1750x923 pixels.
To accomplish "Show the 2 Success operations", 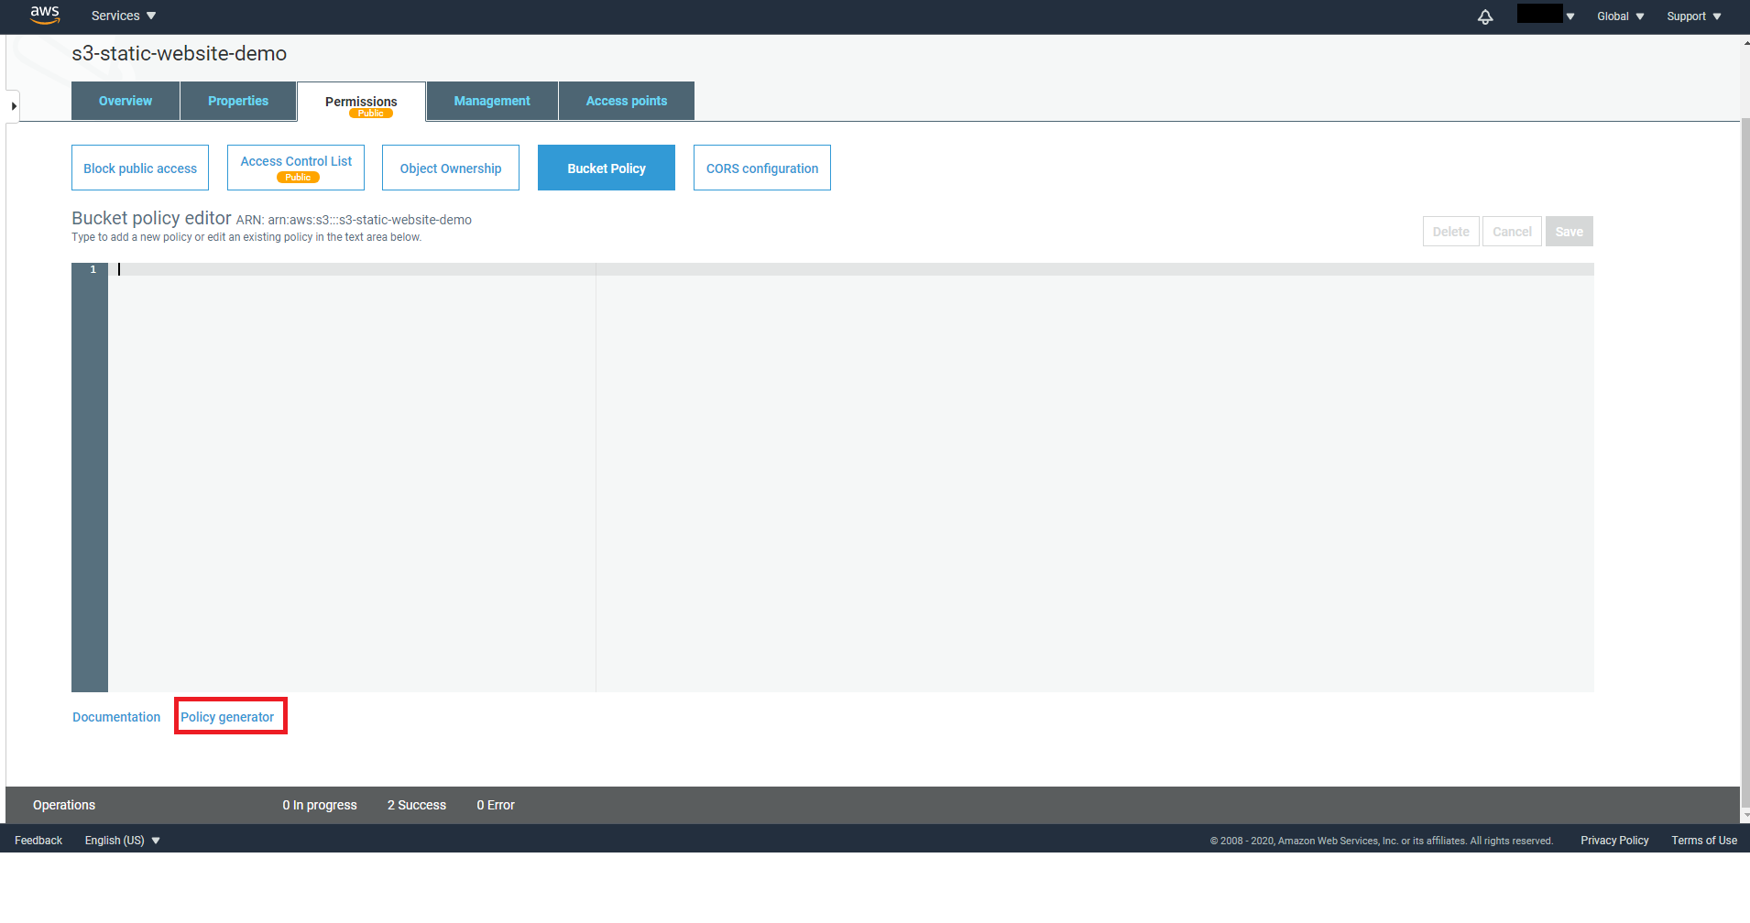I will 417,805.
